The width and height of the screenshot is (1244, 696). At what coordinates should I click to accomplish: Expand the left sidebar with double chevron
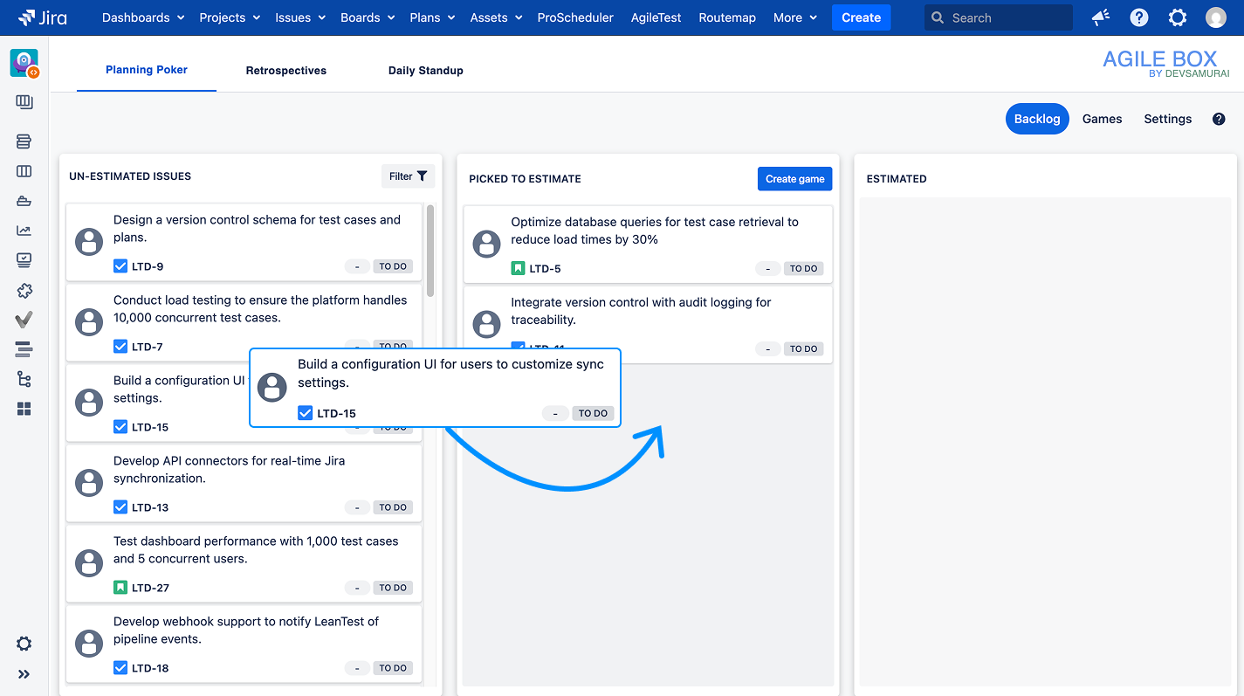(24, 674)
